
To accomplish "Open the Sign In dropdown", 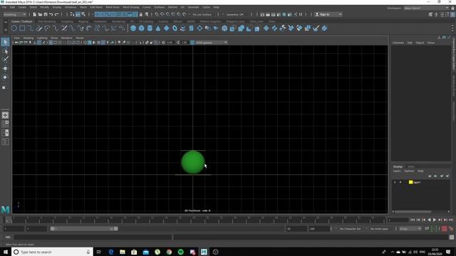I will point(328,14).
